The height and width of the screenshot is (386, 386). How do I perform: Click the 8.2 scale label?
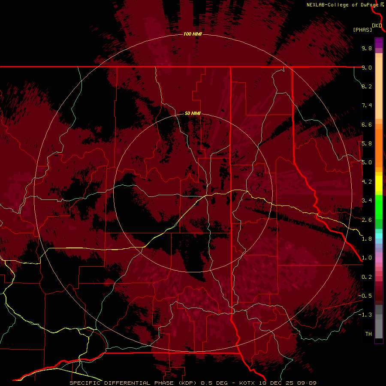(367, 86)
